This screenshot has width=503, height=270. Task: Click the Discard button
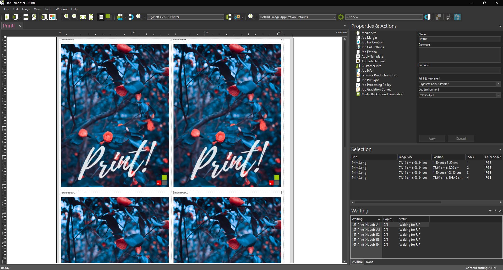click(461, 139)
